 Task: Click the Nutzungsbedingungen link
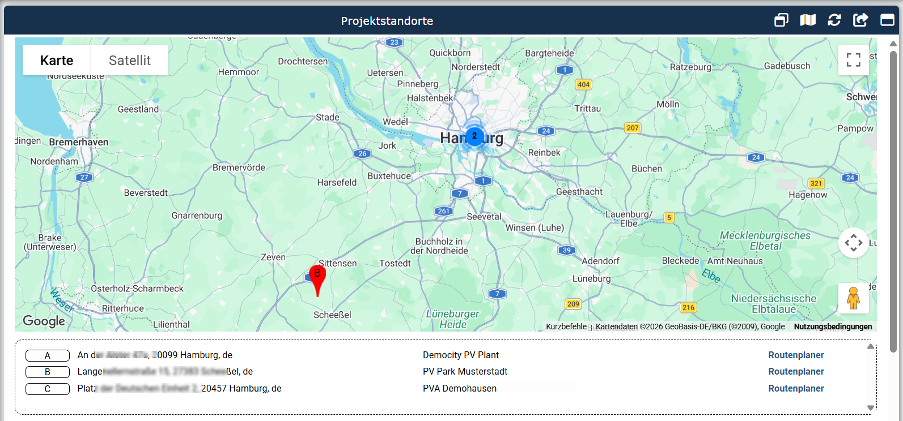833,327
